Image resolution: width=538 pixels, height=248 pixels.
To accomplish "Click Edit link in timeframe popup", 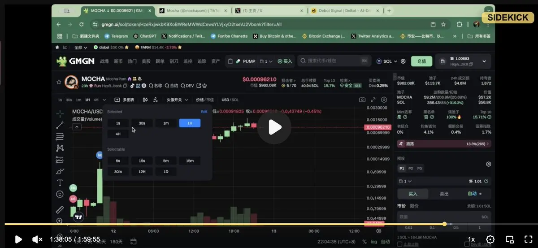I will (204, 112).
